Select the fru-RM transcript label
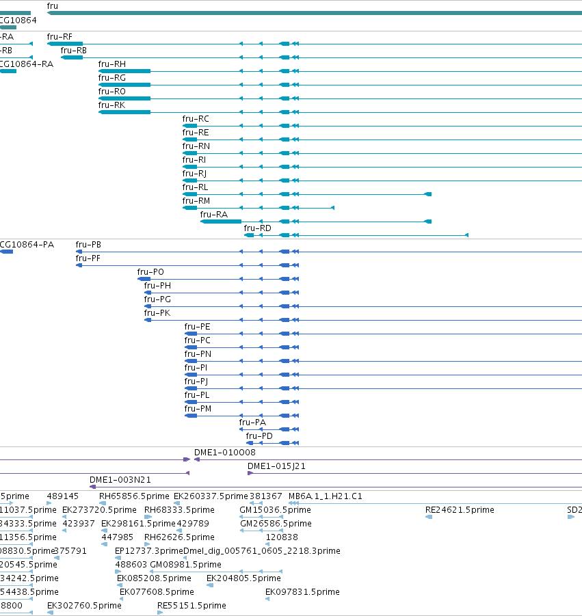This screenshot has width=582, height=616. click(x=196, y=201)
